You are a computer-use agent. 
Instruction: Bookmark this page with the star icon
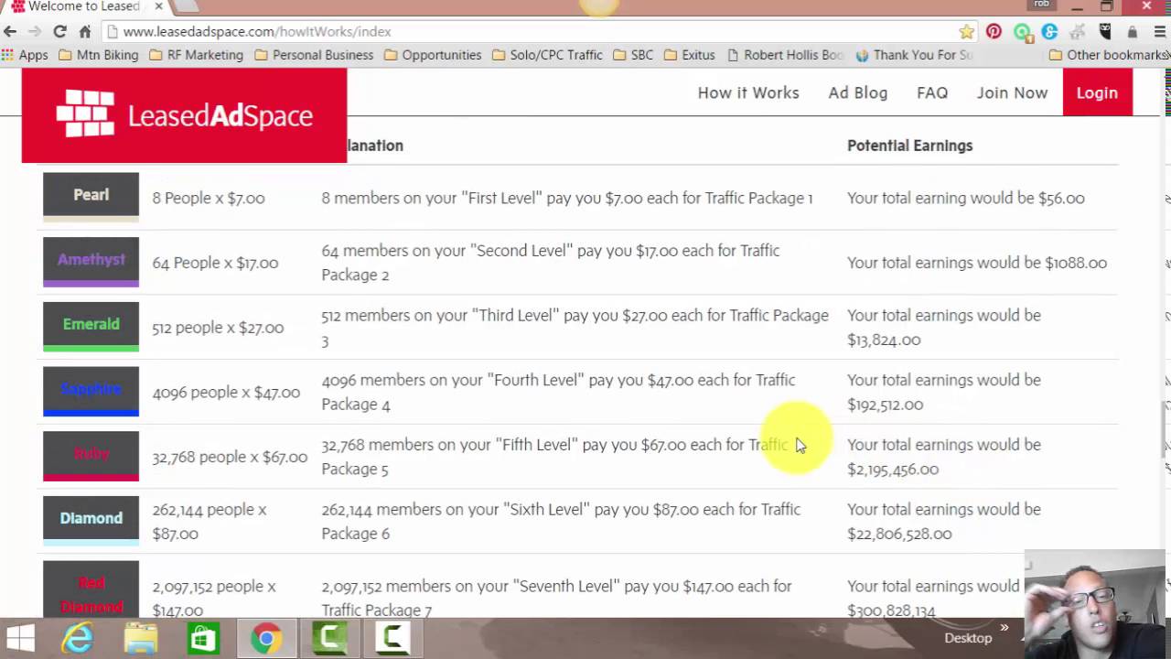(x=966, y=31)
